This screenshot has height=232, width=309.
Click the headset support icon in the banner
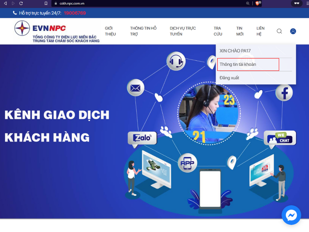pos(176,61)
